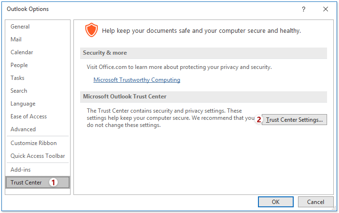Dismiss the dialog with Cancel
The height and width of the screenshot is (213, 339).
tap(316, 202)
